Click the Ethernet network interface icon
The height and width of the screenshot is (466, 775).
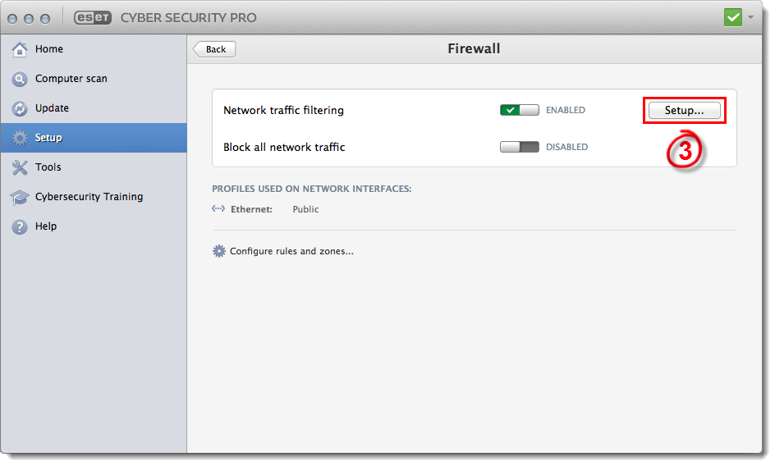click(218, 209)
